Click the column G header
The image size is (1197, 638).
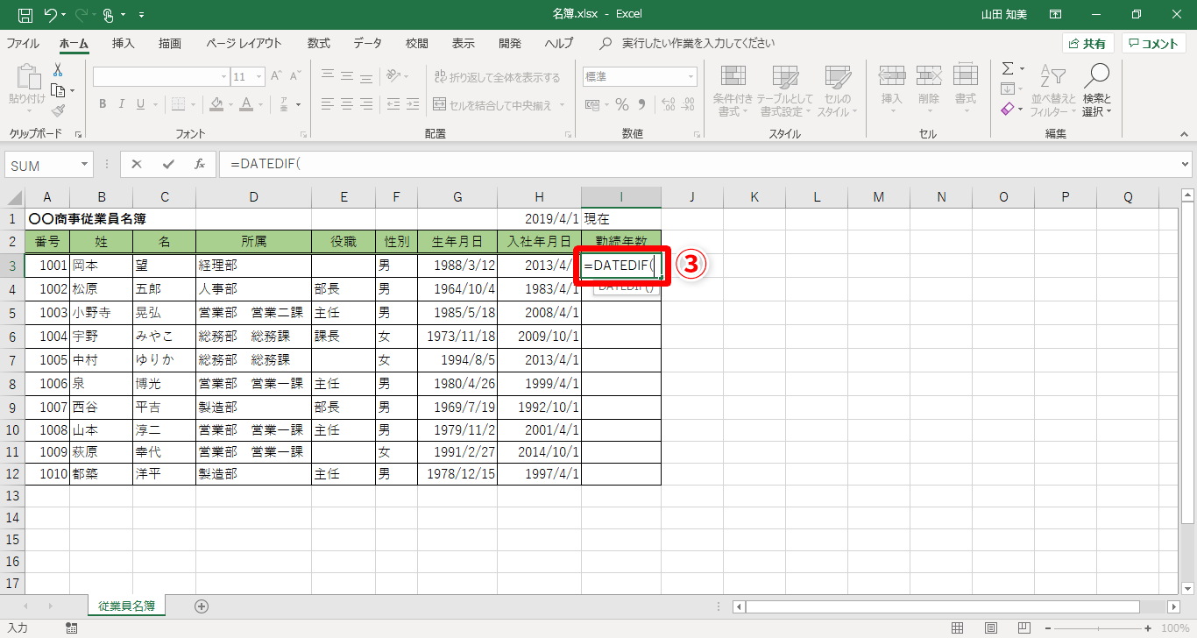[x=457, y=197]
